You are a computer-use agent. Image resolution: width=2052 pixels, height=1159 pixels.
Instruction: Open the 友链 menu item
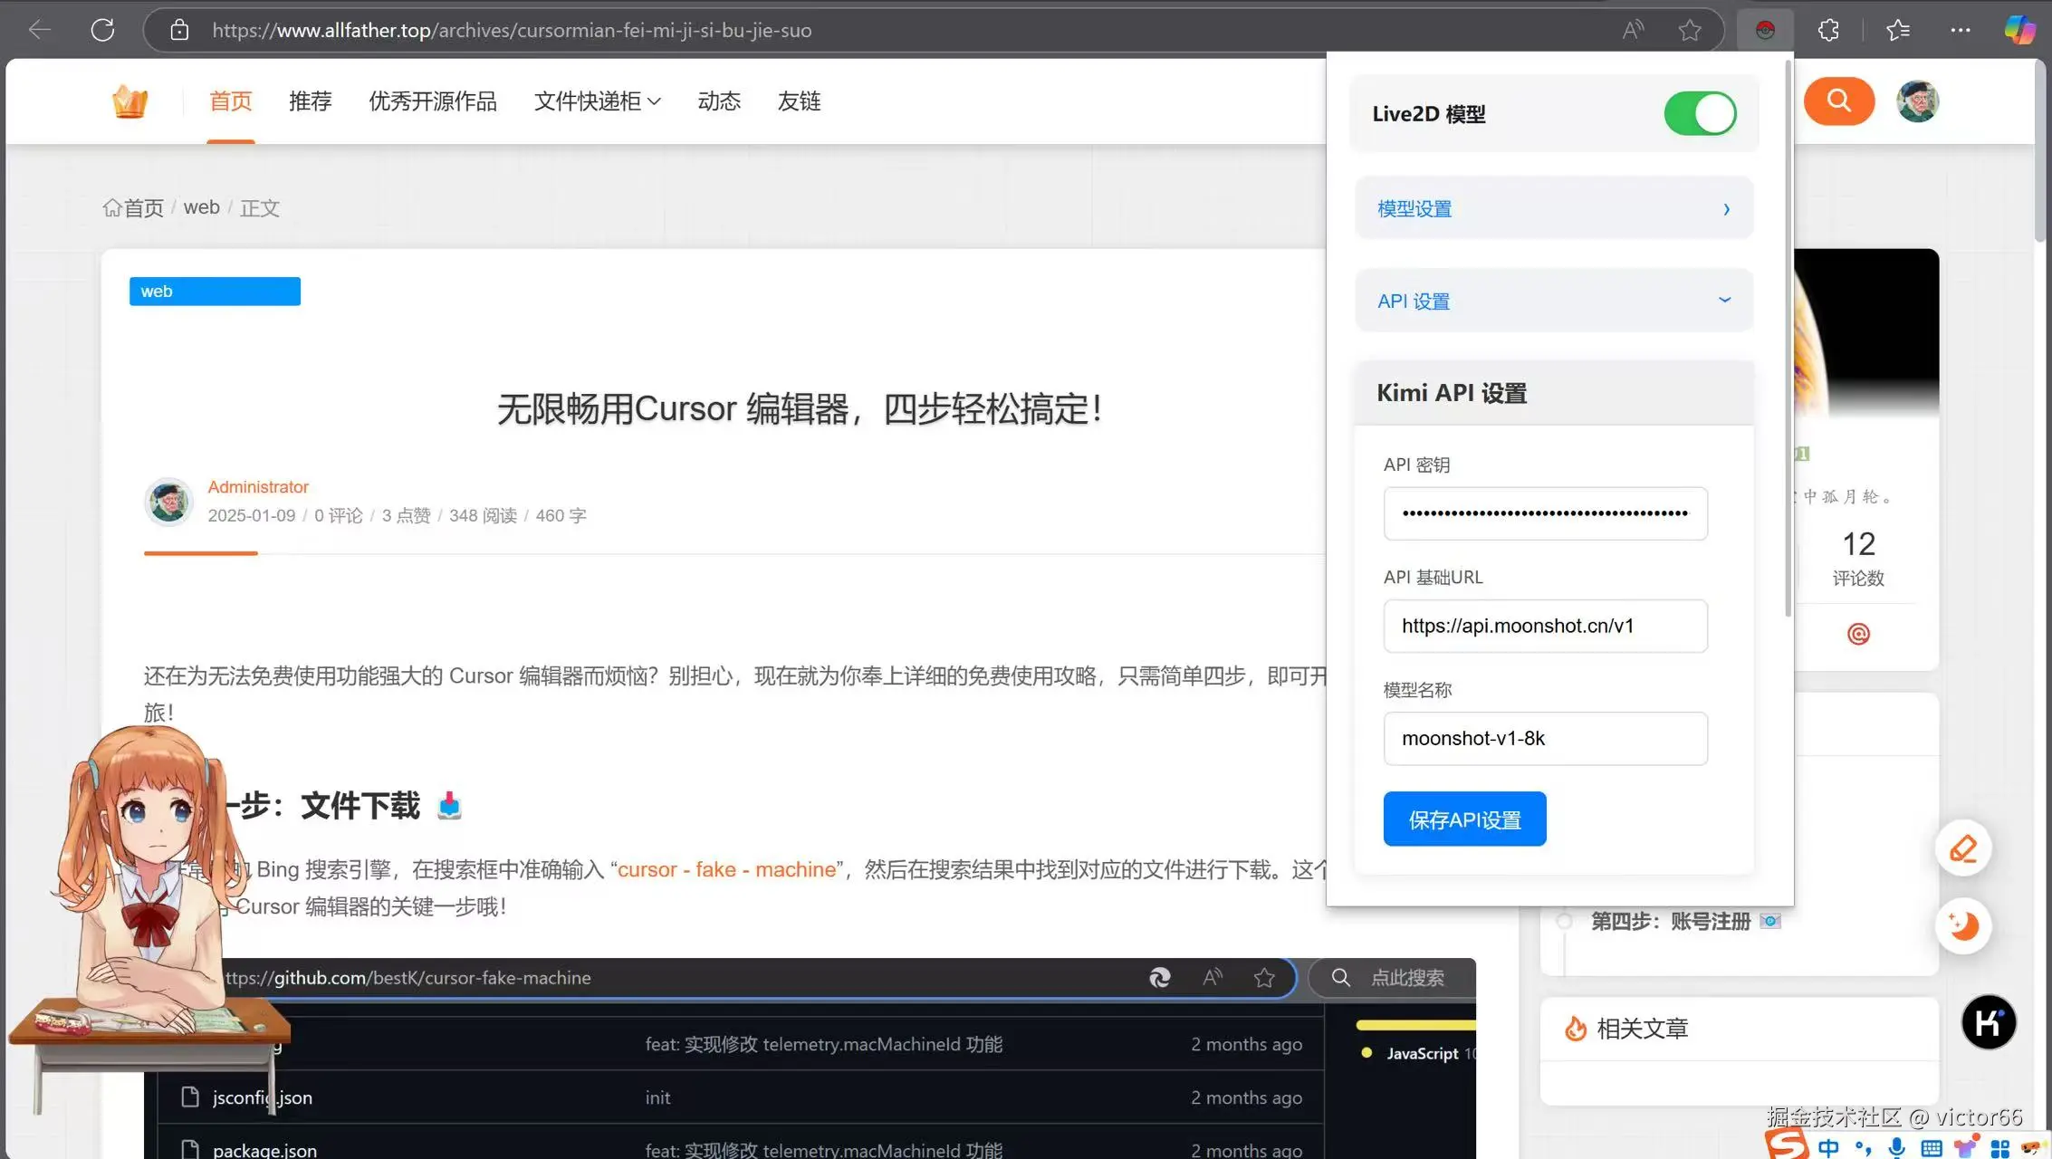click(798, 101)
